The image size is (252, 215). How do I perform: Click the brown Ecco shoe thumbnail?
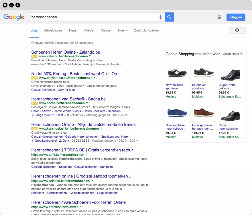tap(204, 113)
